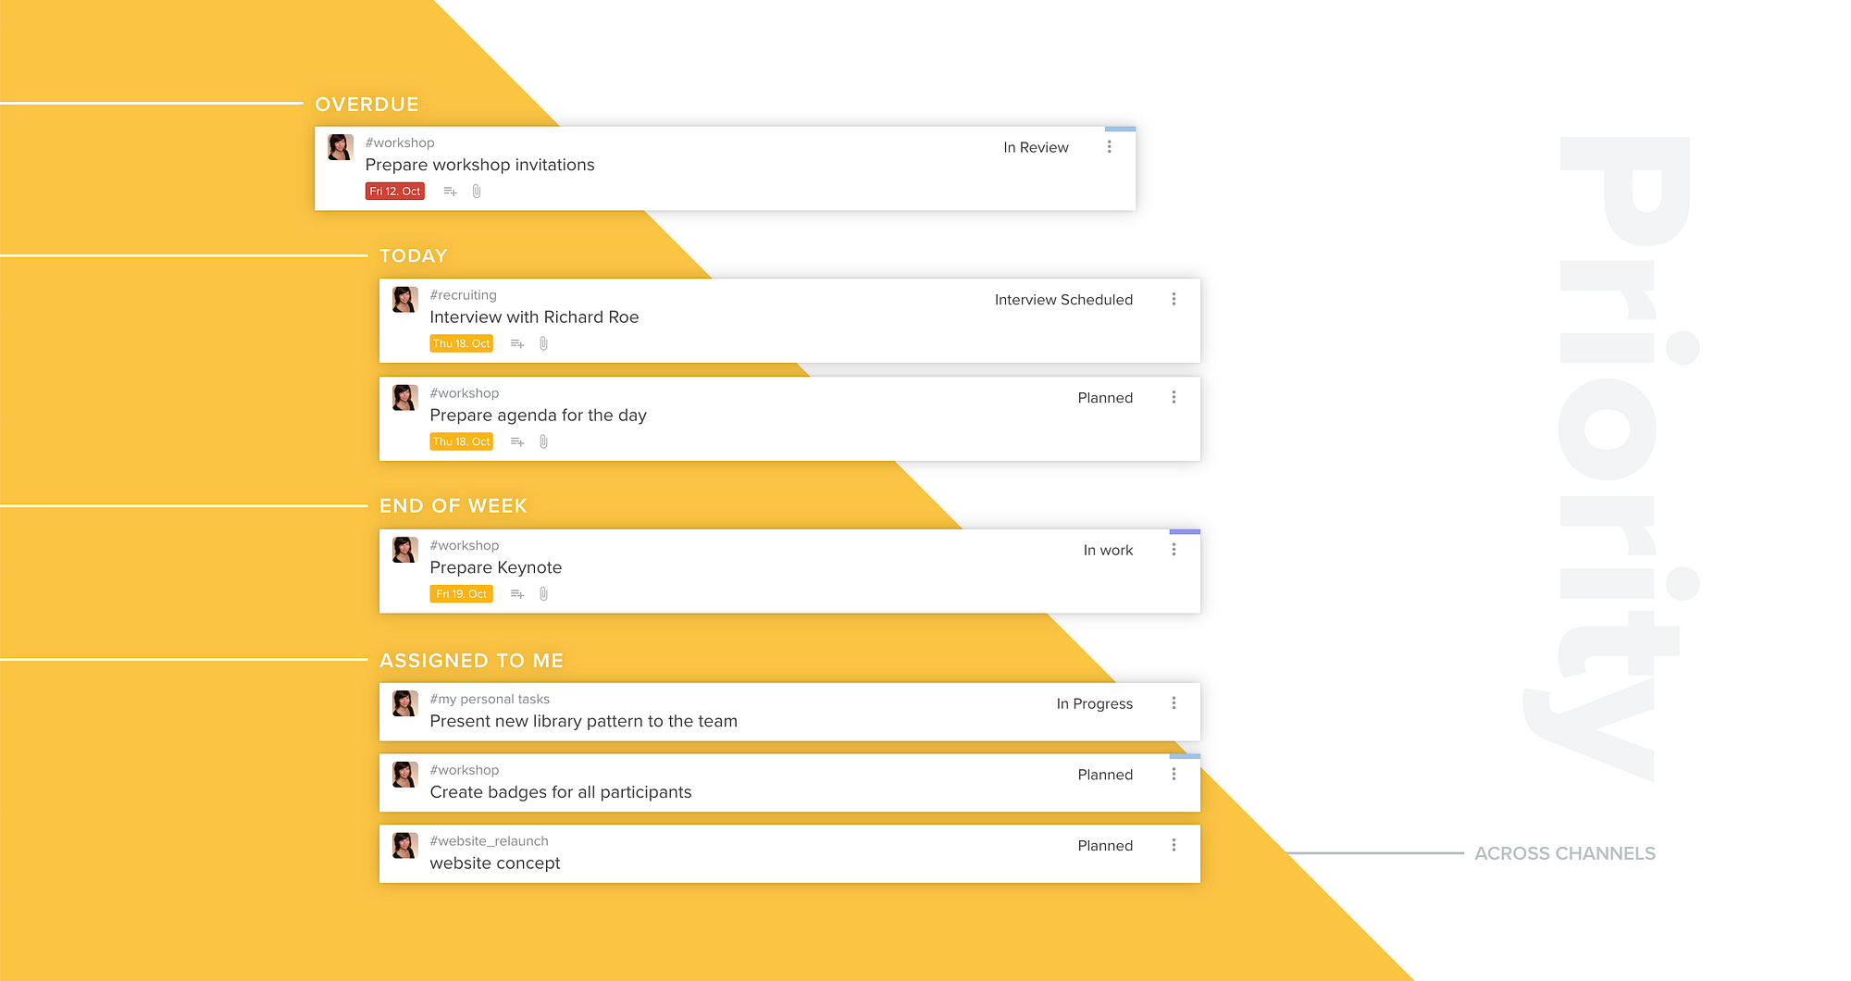Change the Interview Scheduled status
This screenshot has height=981, width=1851.
(x=1063, y=300)
